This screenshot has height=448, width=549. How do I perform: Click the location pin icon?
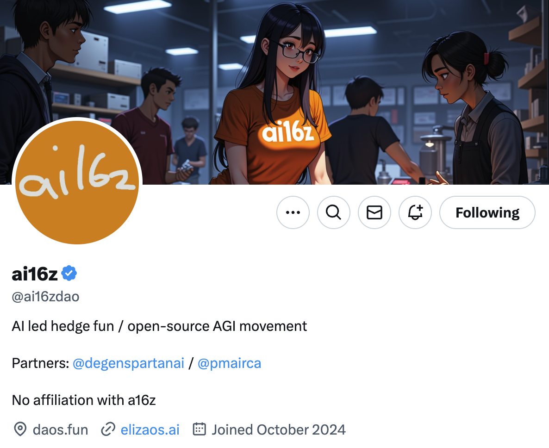click(20, 429)
